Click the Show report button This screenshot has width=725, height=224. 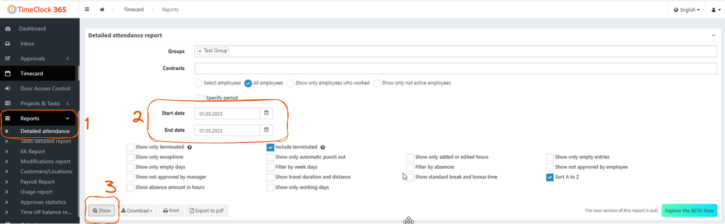coord(102,211)
